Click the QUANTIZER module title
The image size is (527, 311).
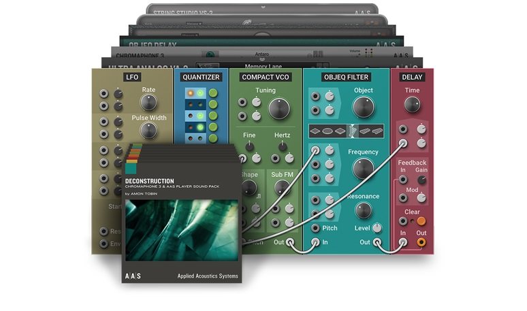pyautogui.click(x=201, y=78)
